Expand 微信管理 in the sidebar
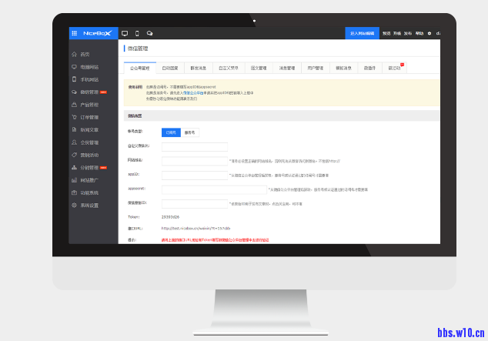The image size is (488, 341). [x=89, y=92]
